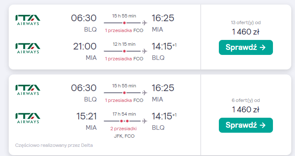The width and height of the screenshot is (295, 156).
Task: Click Sprawdź button for 6 offers
Action: (246, 125)
